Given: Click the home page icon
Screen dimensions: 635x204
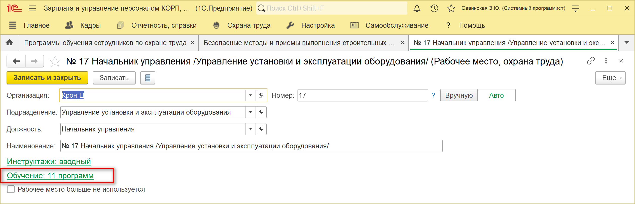Looking at the screenshot, I should coord(10,43).
